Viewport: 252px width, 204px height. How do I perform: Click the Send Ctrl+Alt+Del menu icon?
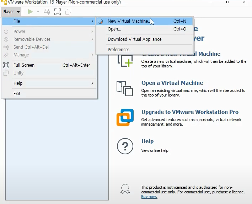pyautogui.click(x=6, y=47)
